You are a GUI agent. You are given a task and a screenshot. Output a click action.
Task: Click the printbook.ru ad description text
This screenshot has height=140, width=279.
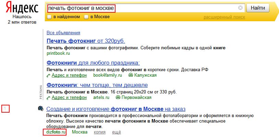point(136,48)
